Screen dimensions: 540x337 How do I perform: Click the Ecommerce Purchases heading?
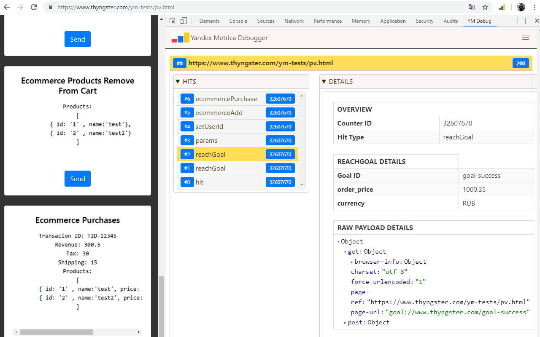pyautogui.click(x=78, y=220)
